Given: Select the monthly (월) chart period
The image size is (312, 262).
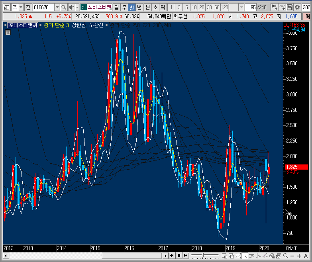Looking at the screenshot, I should click(x=132, y=7).
